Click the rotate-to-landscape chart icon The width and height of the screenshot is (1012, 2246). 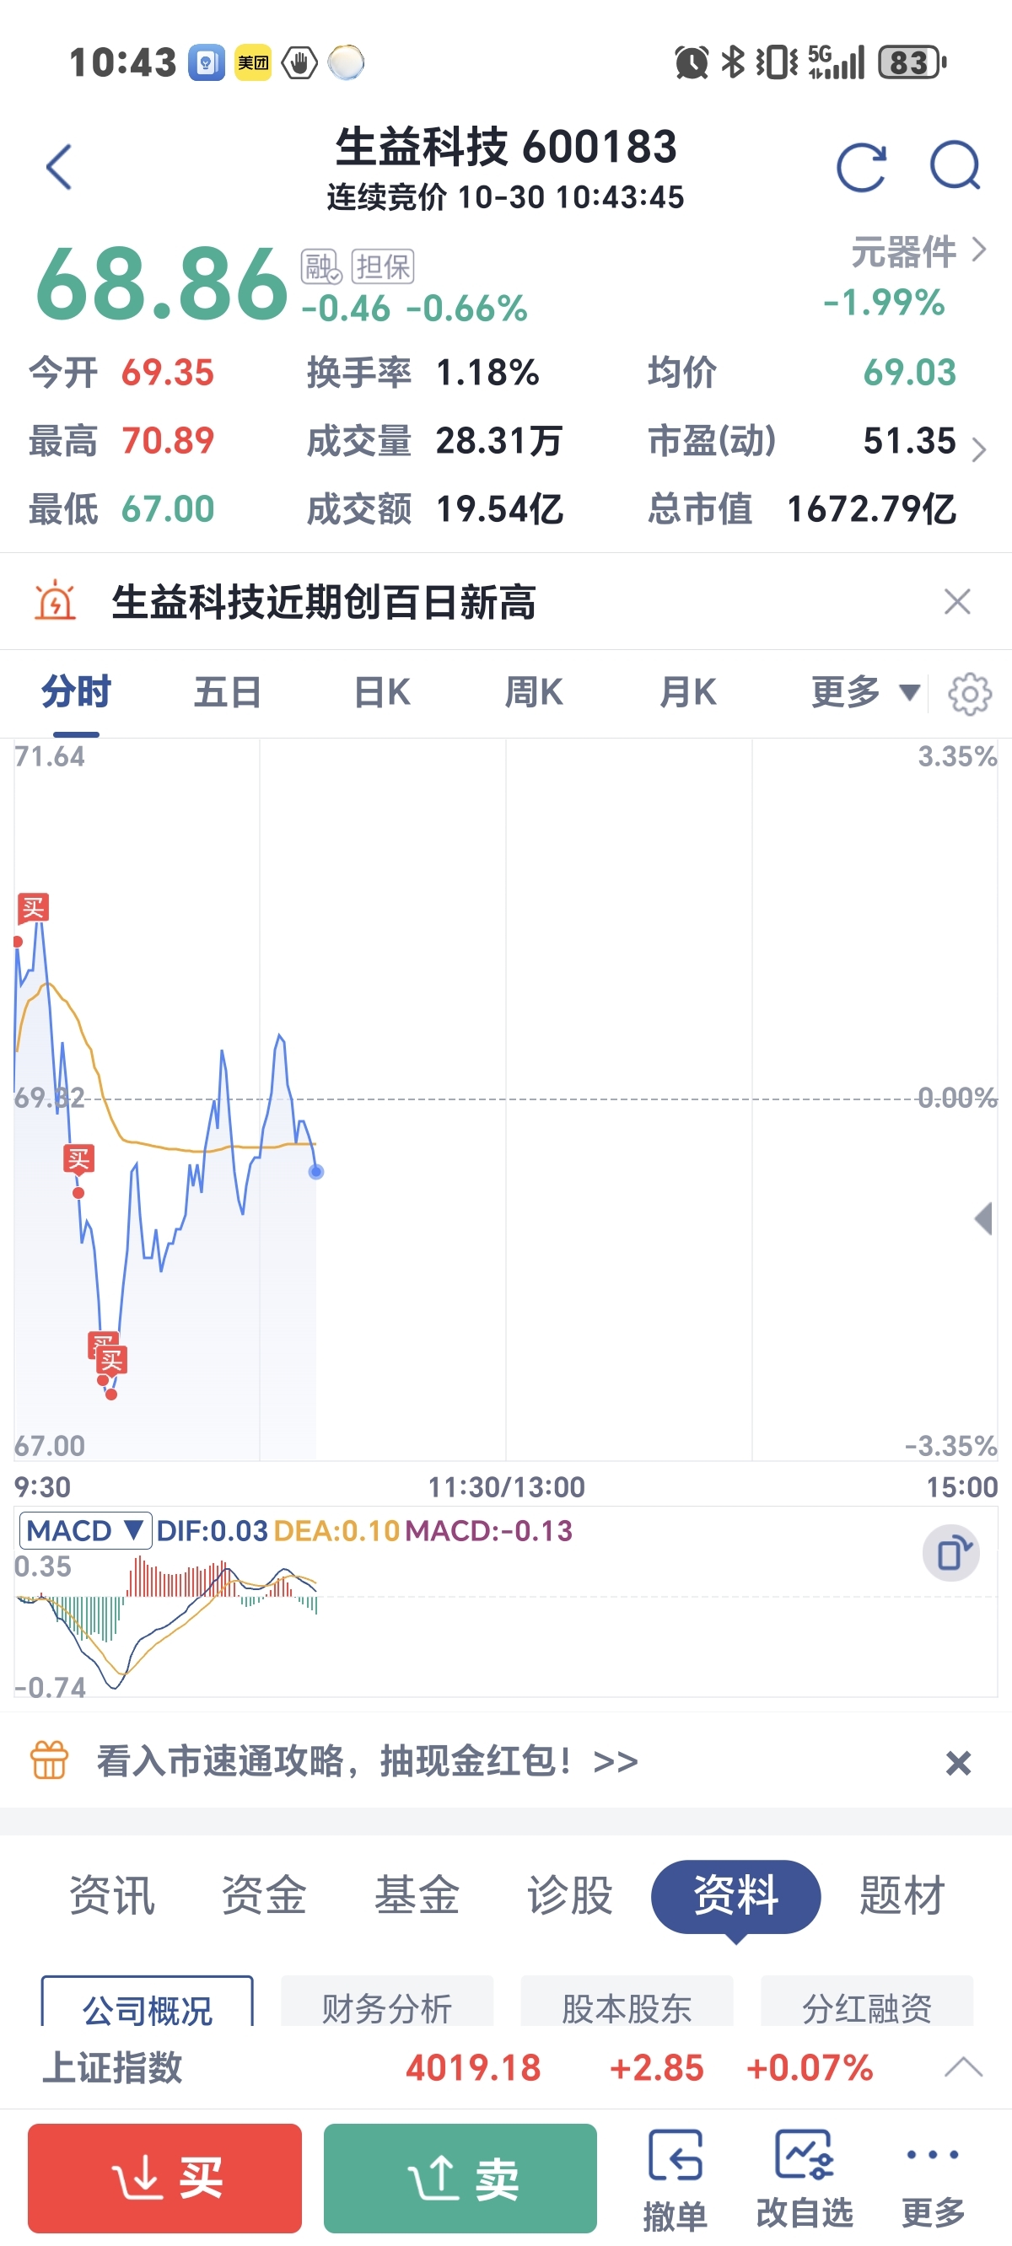point(951,1553)
